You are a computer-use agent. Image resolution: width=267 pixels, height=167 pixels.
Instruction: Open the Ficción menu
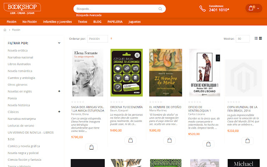point(11,22)
